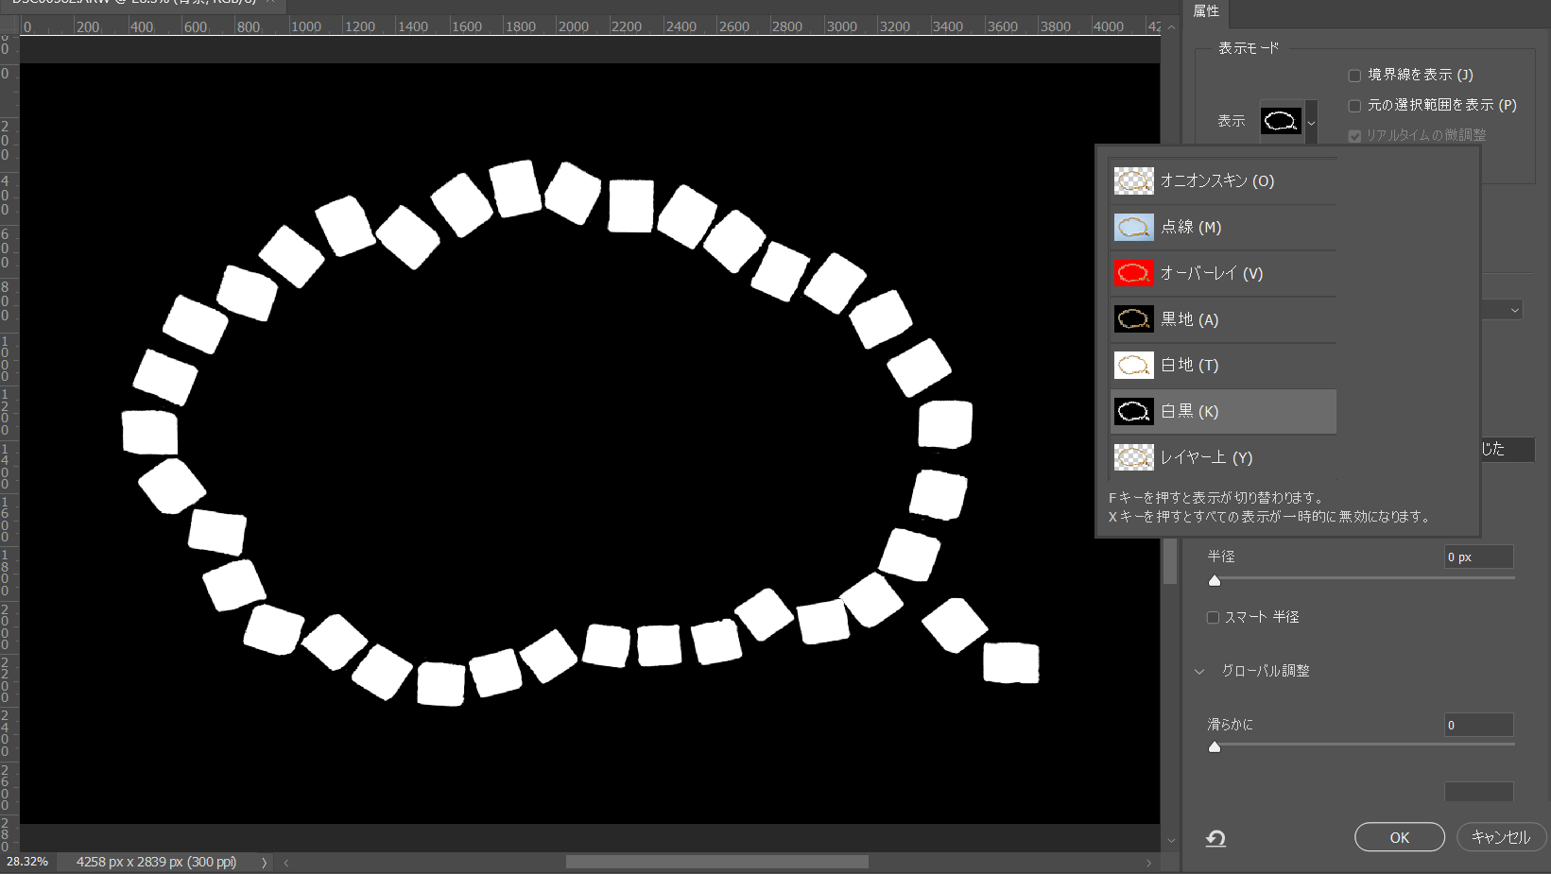Enable Show Edge (境界線を表示) checkbox
The image size is (1551, 874).
click(x=1354, y=76)
